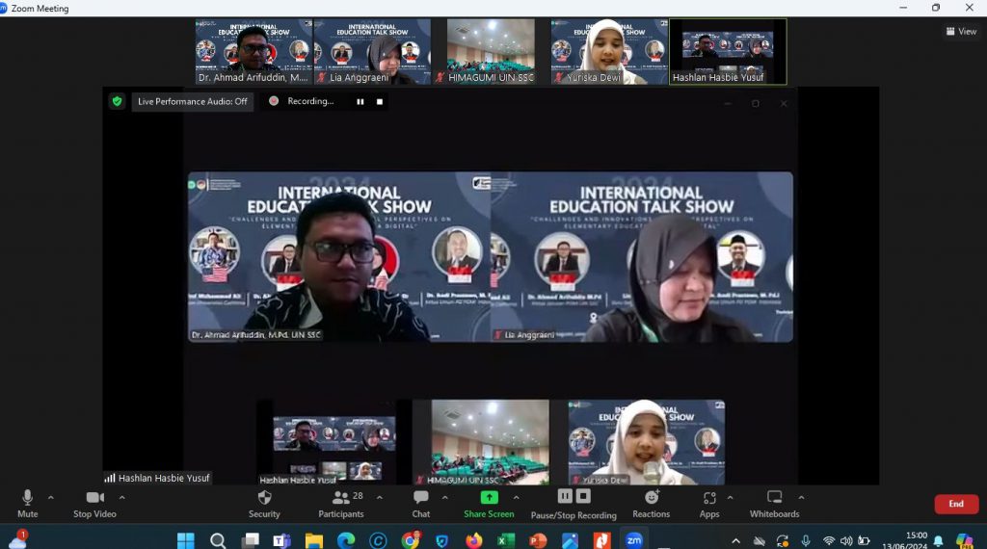Toggle Live Performance Audio setting
987x549 pixels.
coord(193,101)
